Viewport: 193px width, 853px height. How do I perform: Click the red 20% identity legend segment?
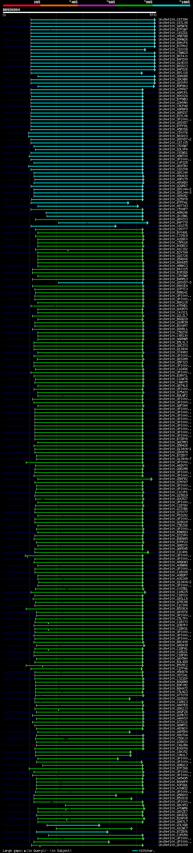point(22,5)
